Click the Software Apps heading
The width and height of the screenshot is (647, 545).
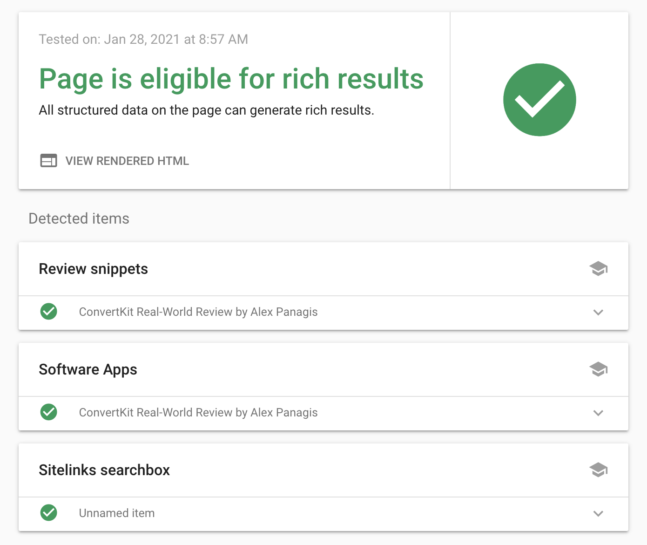tap(88, 370)
